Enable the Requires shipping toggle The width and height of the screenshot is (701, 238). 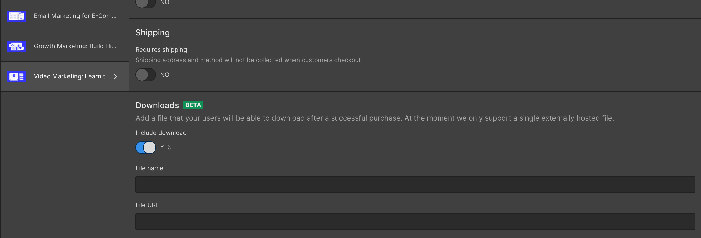pos(145,75)
